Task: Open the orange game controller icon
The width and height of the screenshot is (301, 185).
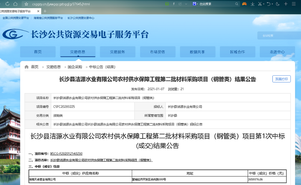Action: point(244,4)
